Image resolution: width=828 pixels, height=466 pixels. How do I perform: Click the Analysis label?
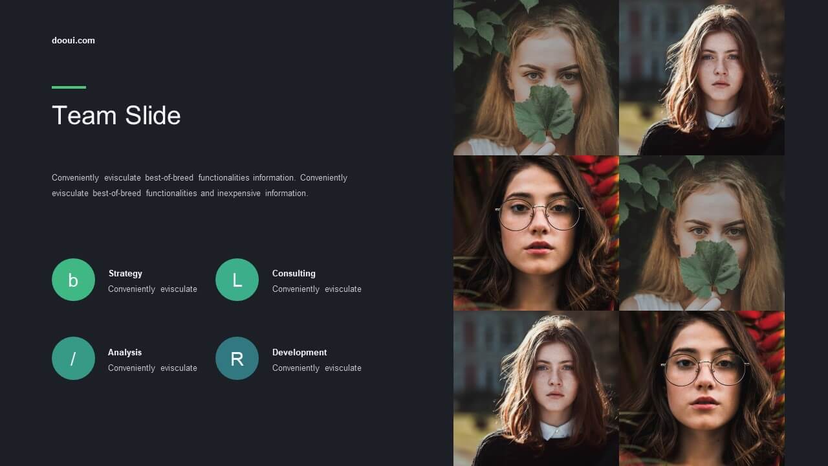pos(125,352)
